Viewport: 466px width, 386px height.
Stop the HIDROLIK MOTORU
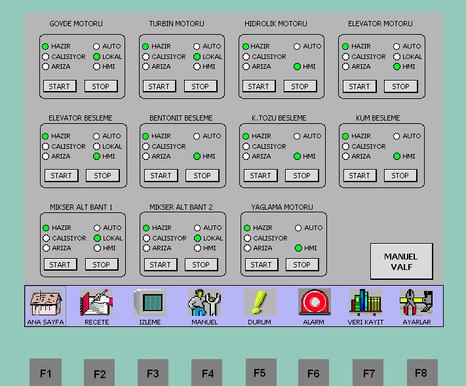tap(300, 86)
